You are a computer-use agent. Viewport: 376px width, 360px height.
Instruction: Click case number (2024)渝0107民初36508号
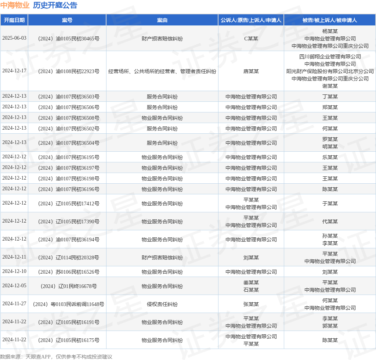(x=69, y=118)
